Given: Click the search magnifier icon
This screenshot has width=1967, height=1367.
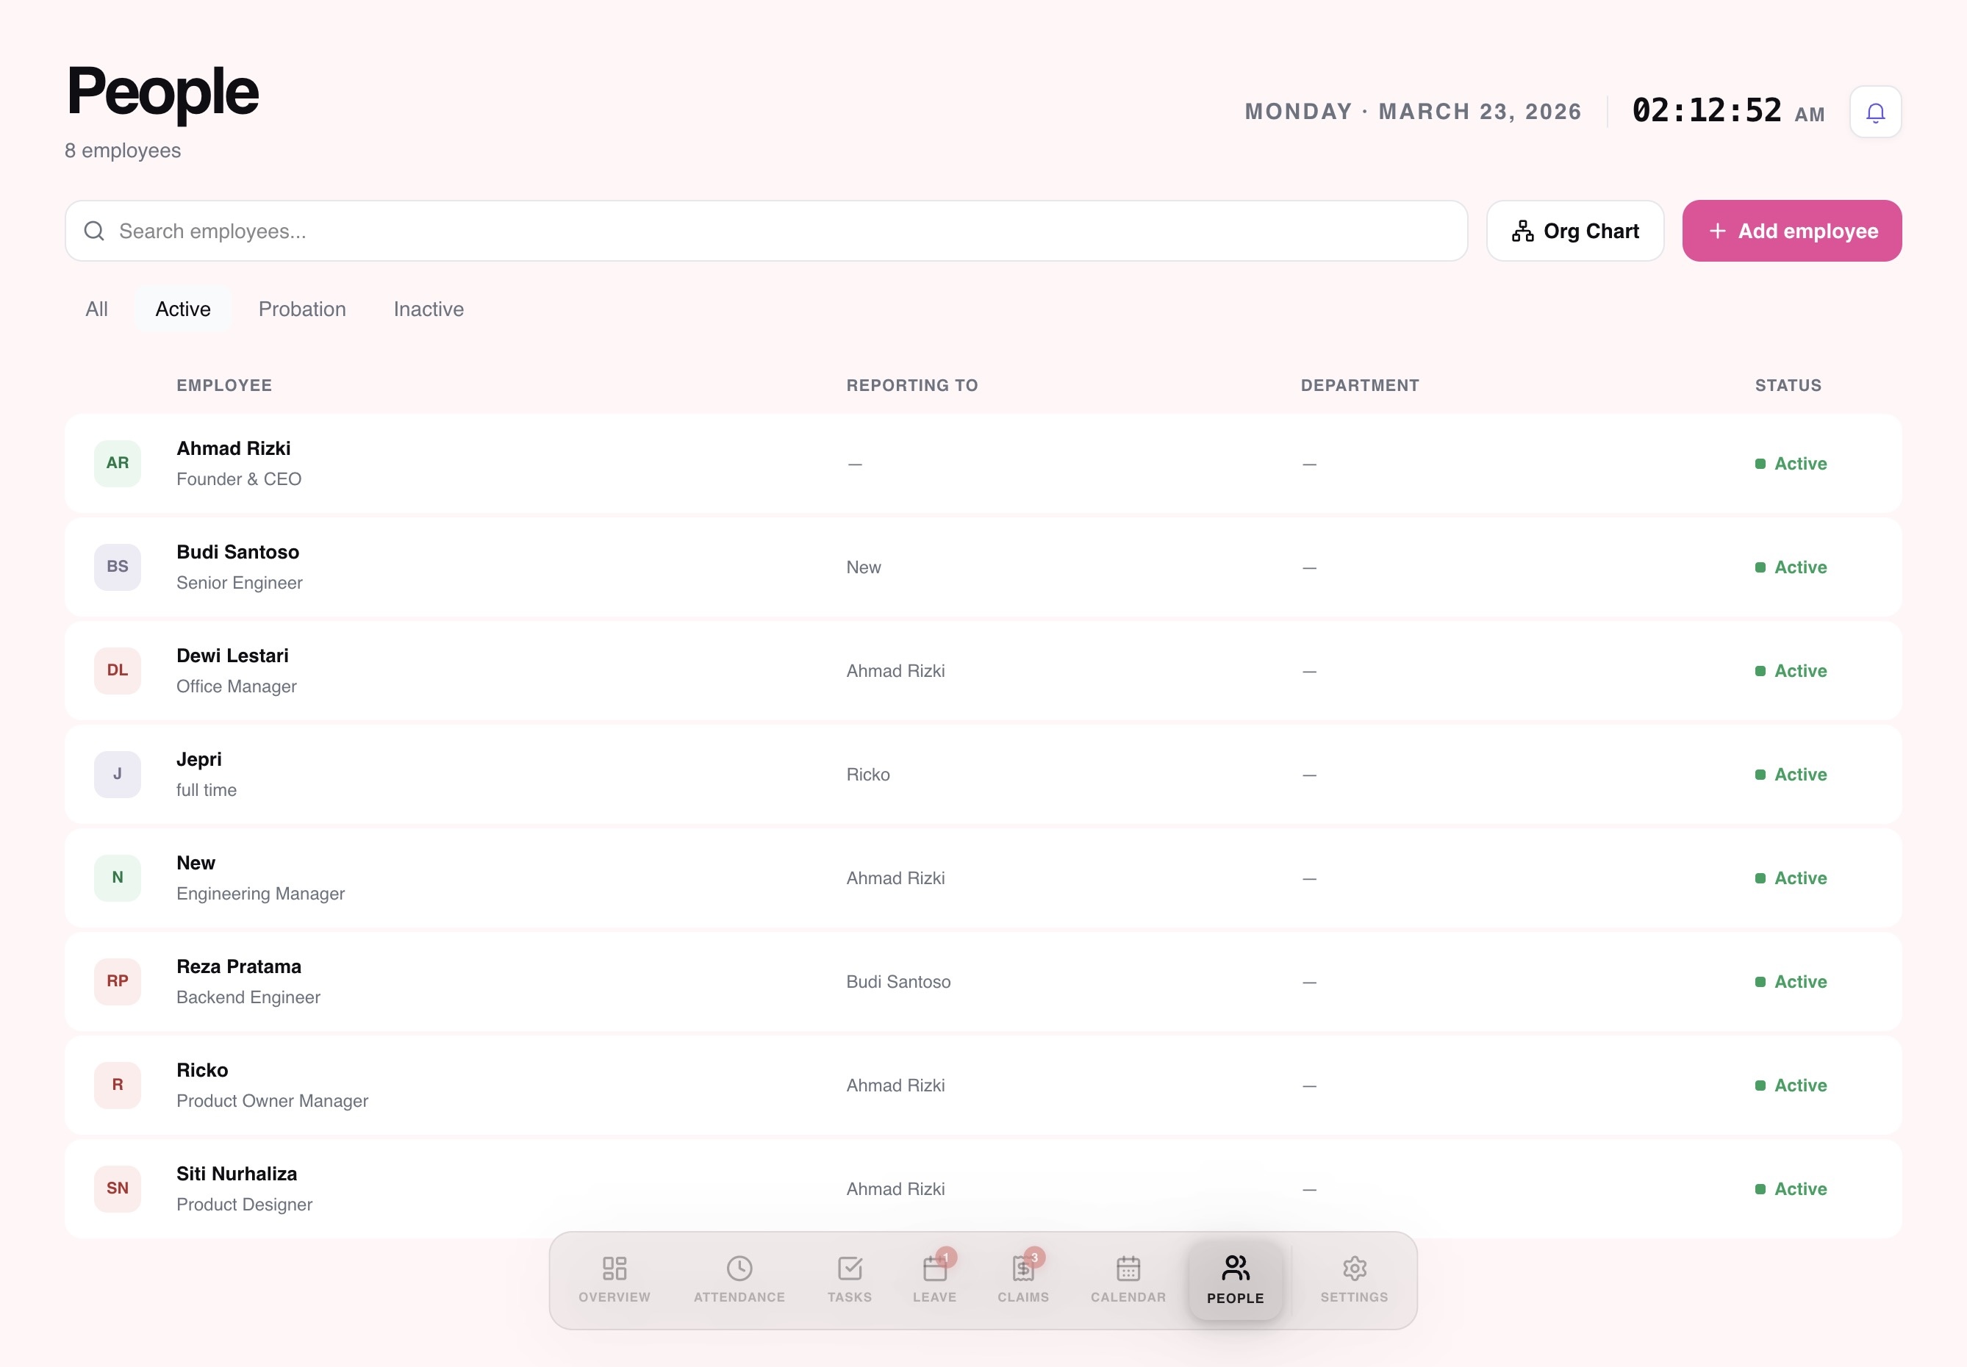Looking at the screenshot, I should click(94, 230).
